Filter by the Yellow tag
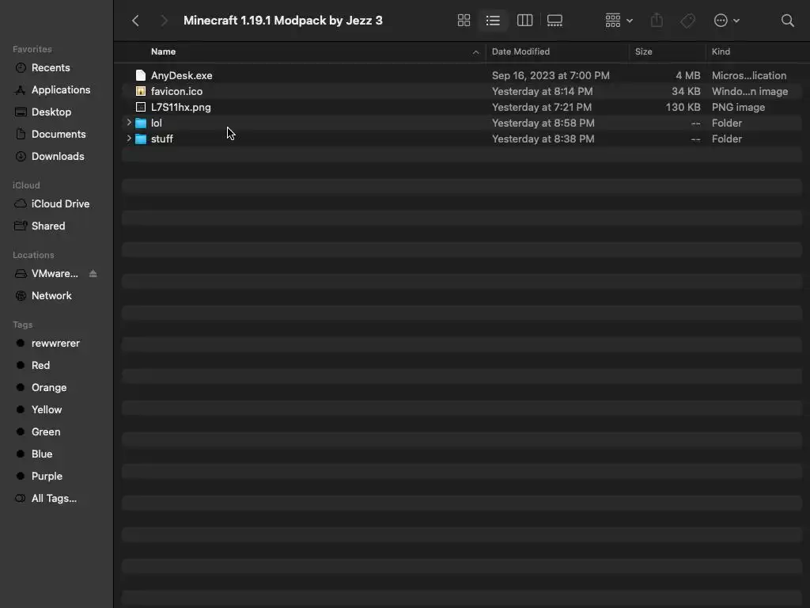This screenshot has height=608, width=810. coord(47,411)
